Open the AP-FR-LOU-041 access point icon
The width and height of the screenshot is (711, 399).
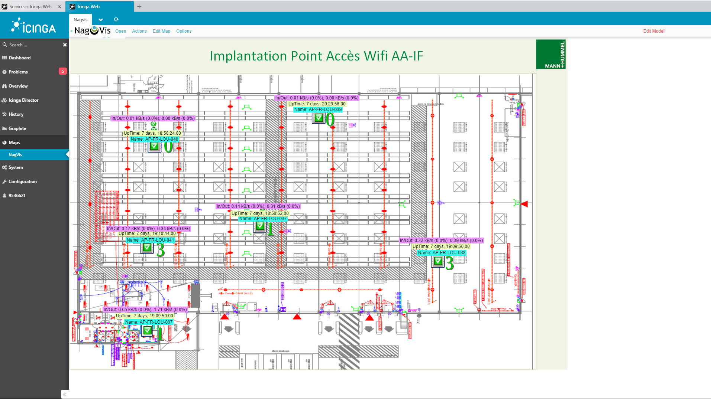tap(147, 248)
